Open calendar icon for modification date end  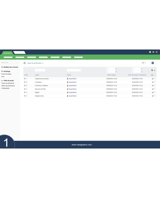[142, 72]
